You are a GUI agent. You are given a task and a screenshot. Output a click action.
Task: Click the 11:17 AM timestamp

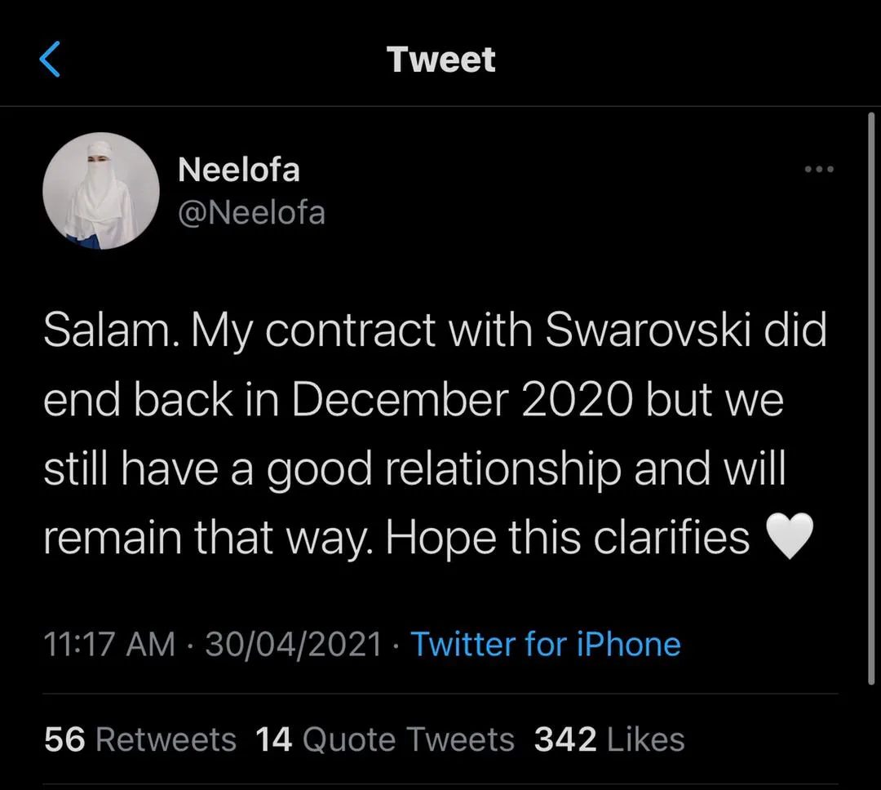click(108, 644)
